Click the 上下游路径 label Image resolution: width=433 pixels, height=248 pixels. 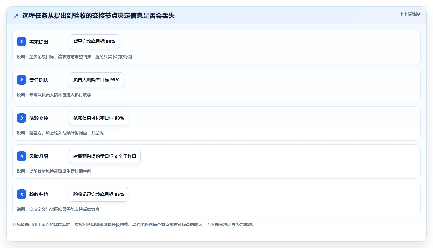(x=409, y=14)
